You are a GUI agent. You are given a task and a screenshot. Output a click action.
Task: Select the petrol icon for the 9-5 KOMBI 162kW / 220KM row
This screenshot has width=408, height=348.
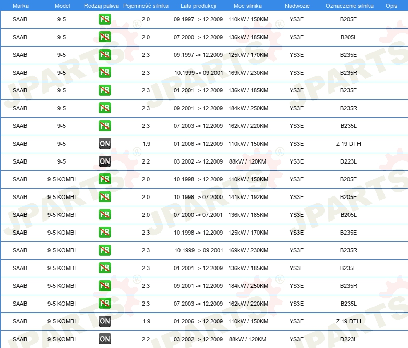pos(104,304)
